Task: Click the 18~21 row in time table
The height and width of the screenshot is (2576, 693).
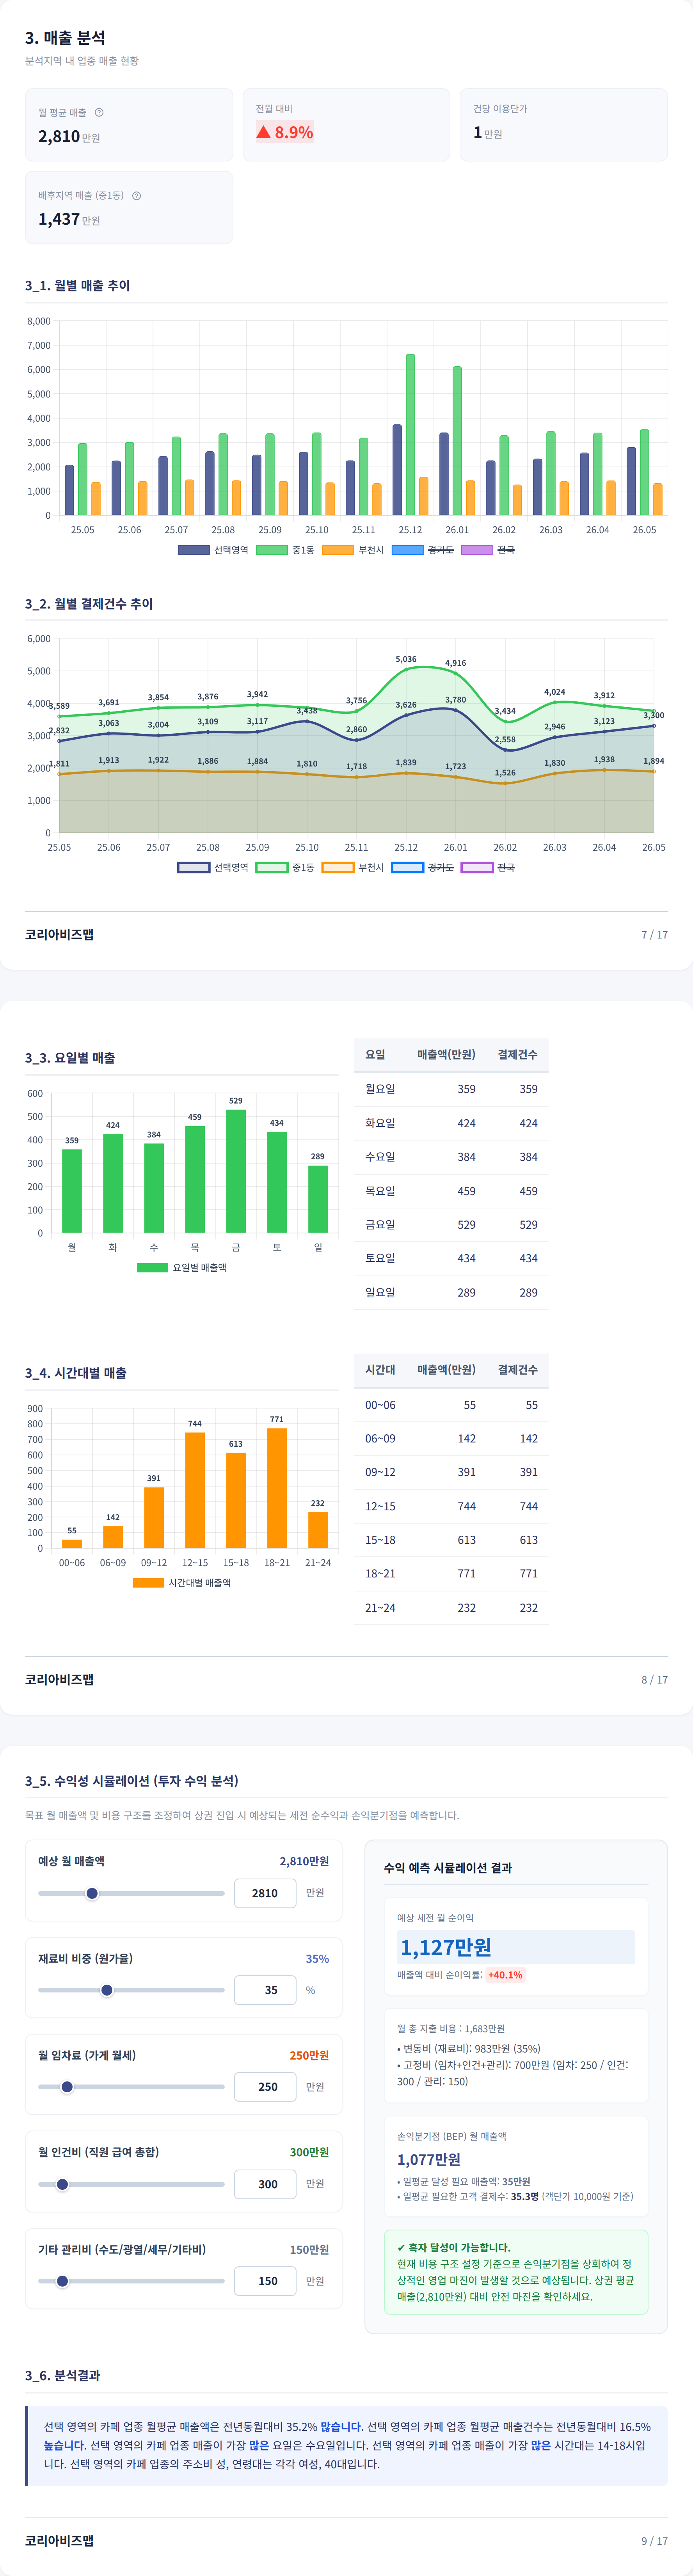Action: click(451, 1573)
